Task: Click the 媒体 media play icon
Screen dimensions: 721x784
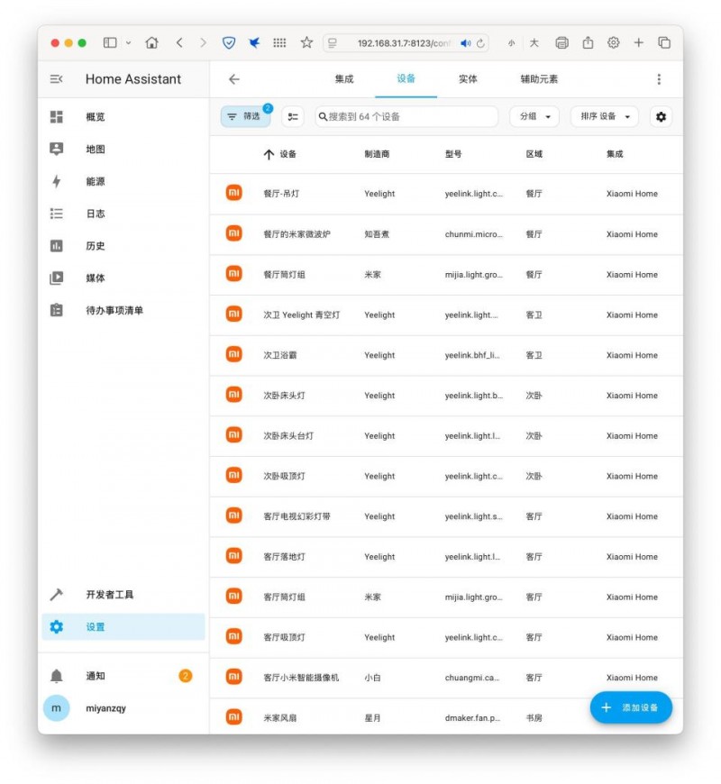Action: [57, 278]
